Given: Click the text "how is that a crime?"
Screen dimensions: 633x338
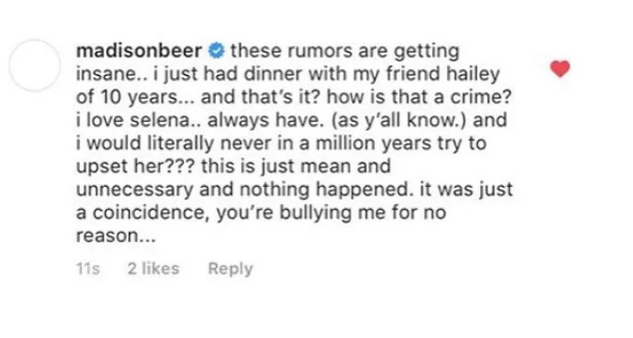Looking at the screenshot, I should coord(419,98).
